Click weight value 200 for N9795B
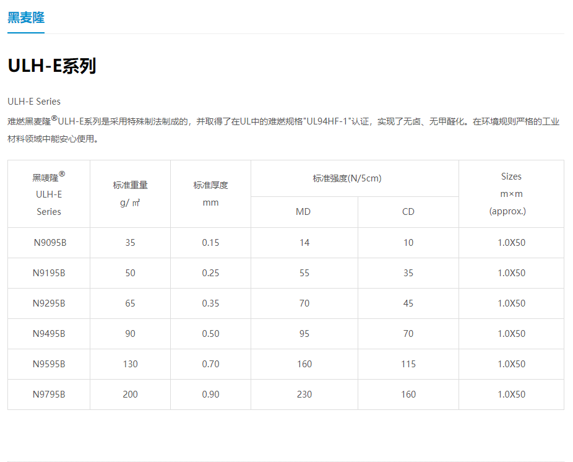 pyautogui.click(x=130, y=394)
